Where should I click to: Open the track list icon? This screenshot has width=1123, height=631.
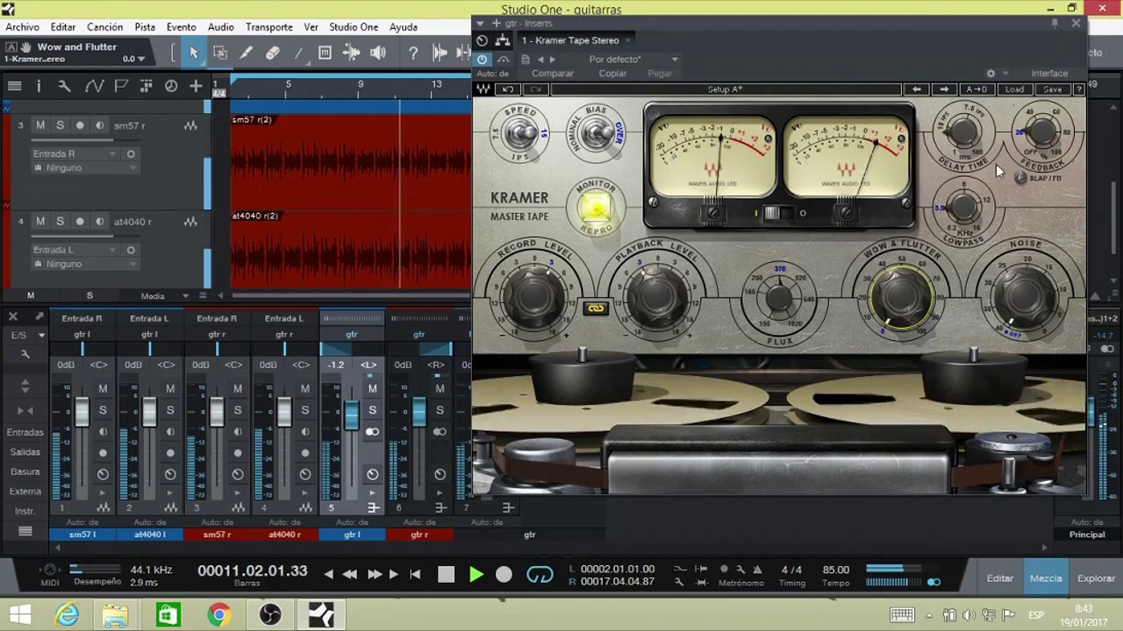click(15, 86)
